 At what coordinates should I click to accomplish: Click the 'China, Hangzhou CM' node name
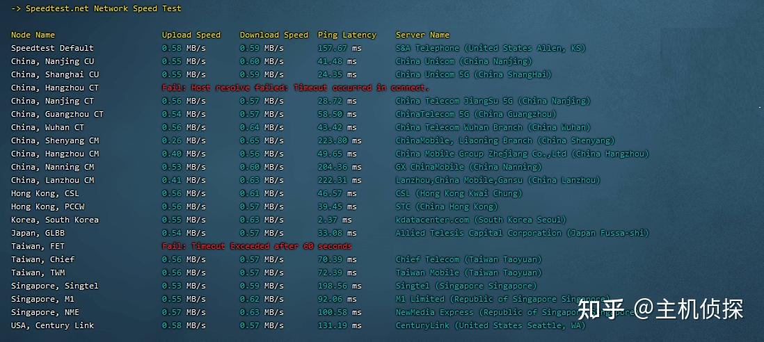click(54, 153)
